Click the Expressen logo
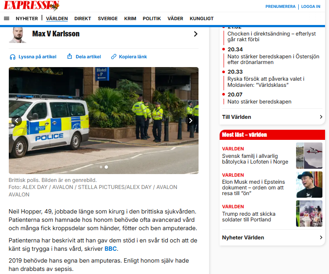 pyautogui.click(x=32, y=5)
